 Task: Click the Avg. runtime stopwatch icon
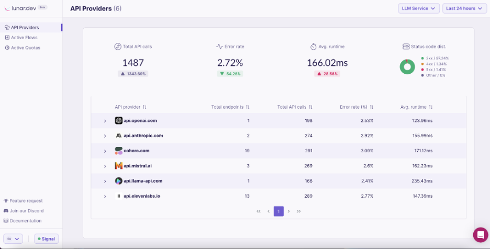pyautogui.click(x=314, y=47)
